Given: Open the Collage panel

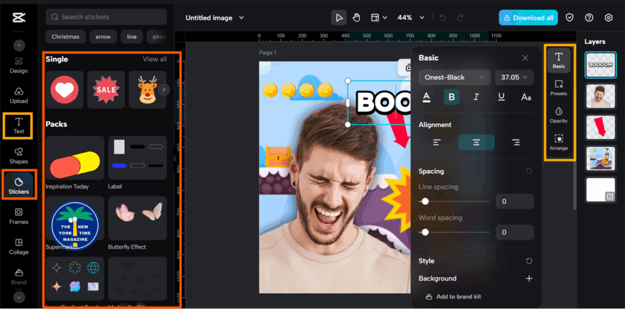Looking at the screenshot, I should coord(18,246).
